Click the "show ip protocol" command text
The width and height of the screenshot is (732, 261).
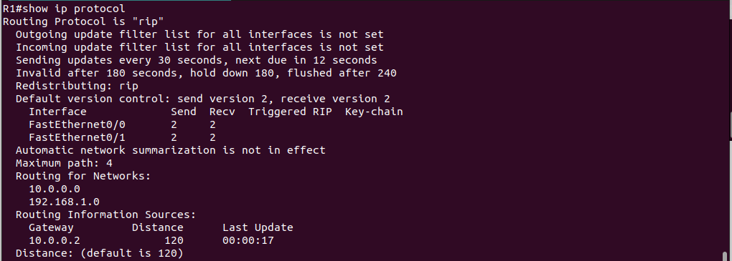(x=74, y=9)
